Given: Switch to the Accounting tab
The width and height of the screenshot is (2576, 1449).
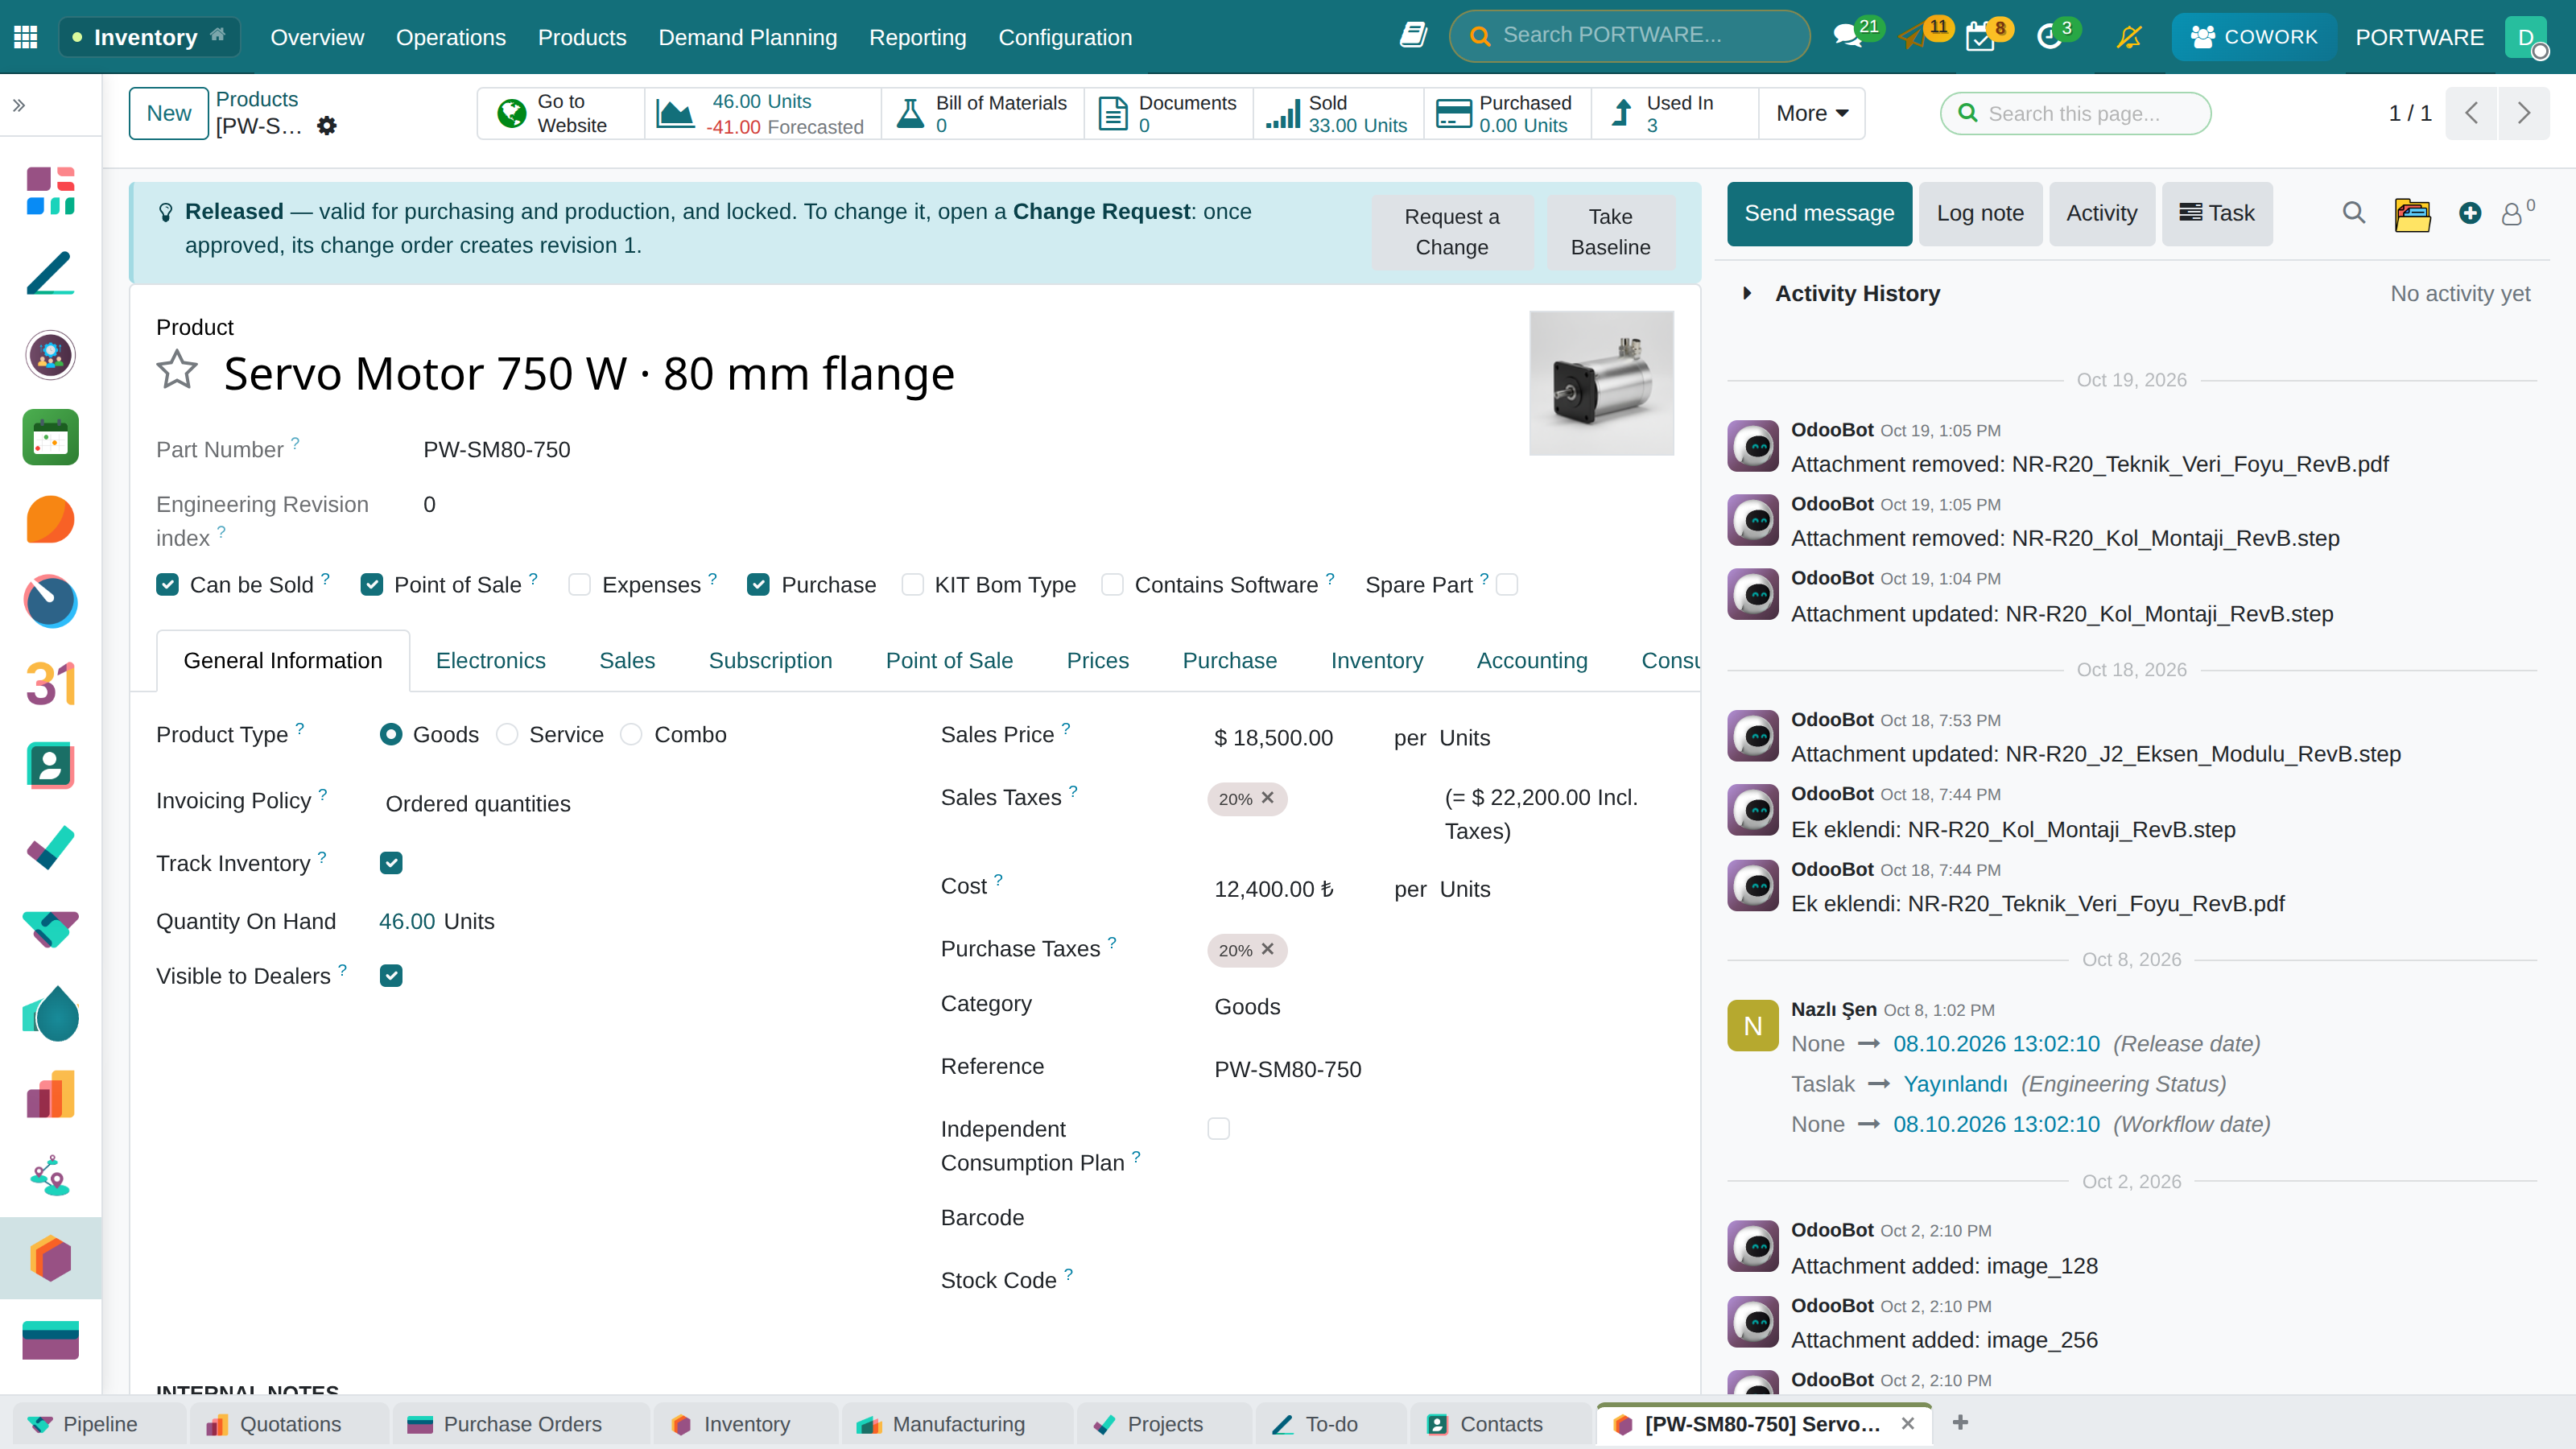Looking at the screenshot, I should coord(1531,660).
